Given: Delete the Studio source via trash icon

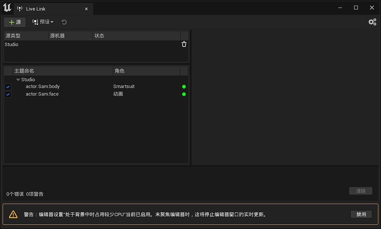Looking at the screenshot, I should tap(184, 44).
